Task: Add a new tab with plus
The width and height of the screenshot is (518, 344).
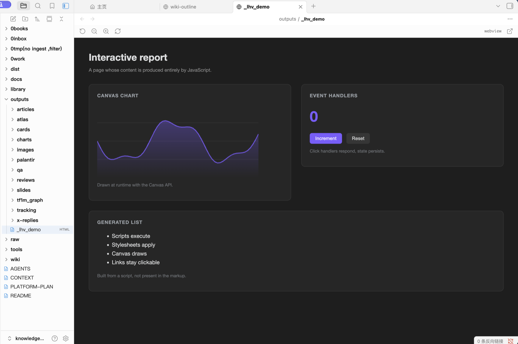Action: click(x=313, y=6)
